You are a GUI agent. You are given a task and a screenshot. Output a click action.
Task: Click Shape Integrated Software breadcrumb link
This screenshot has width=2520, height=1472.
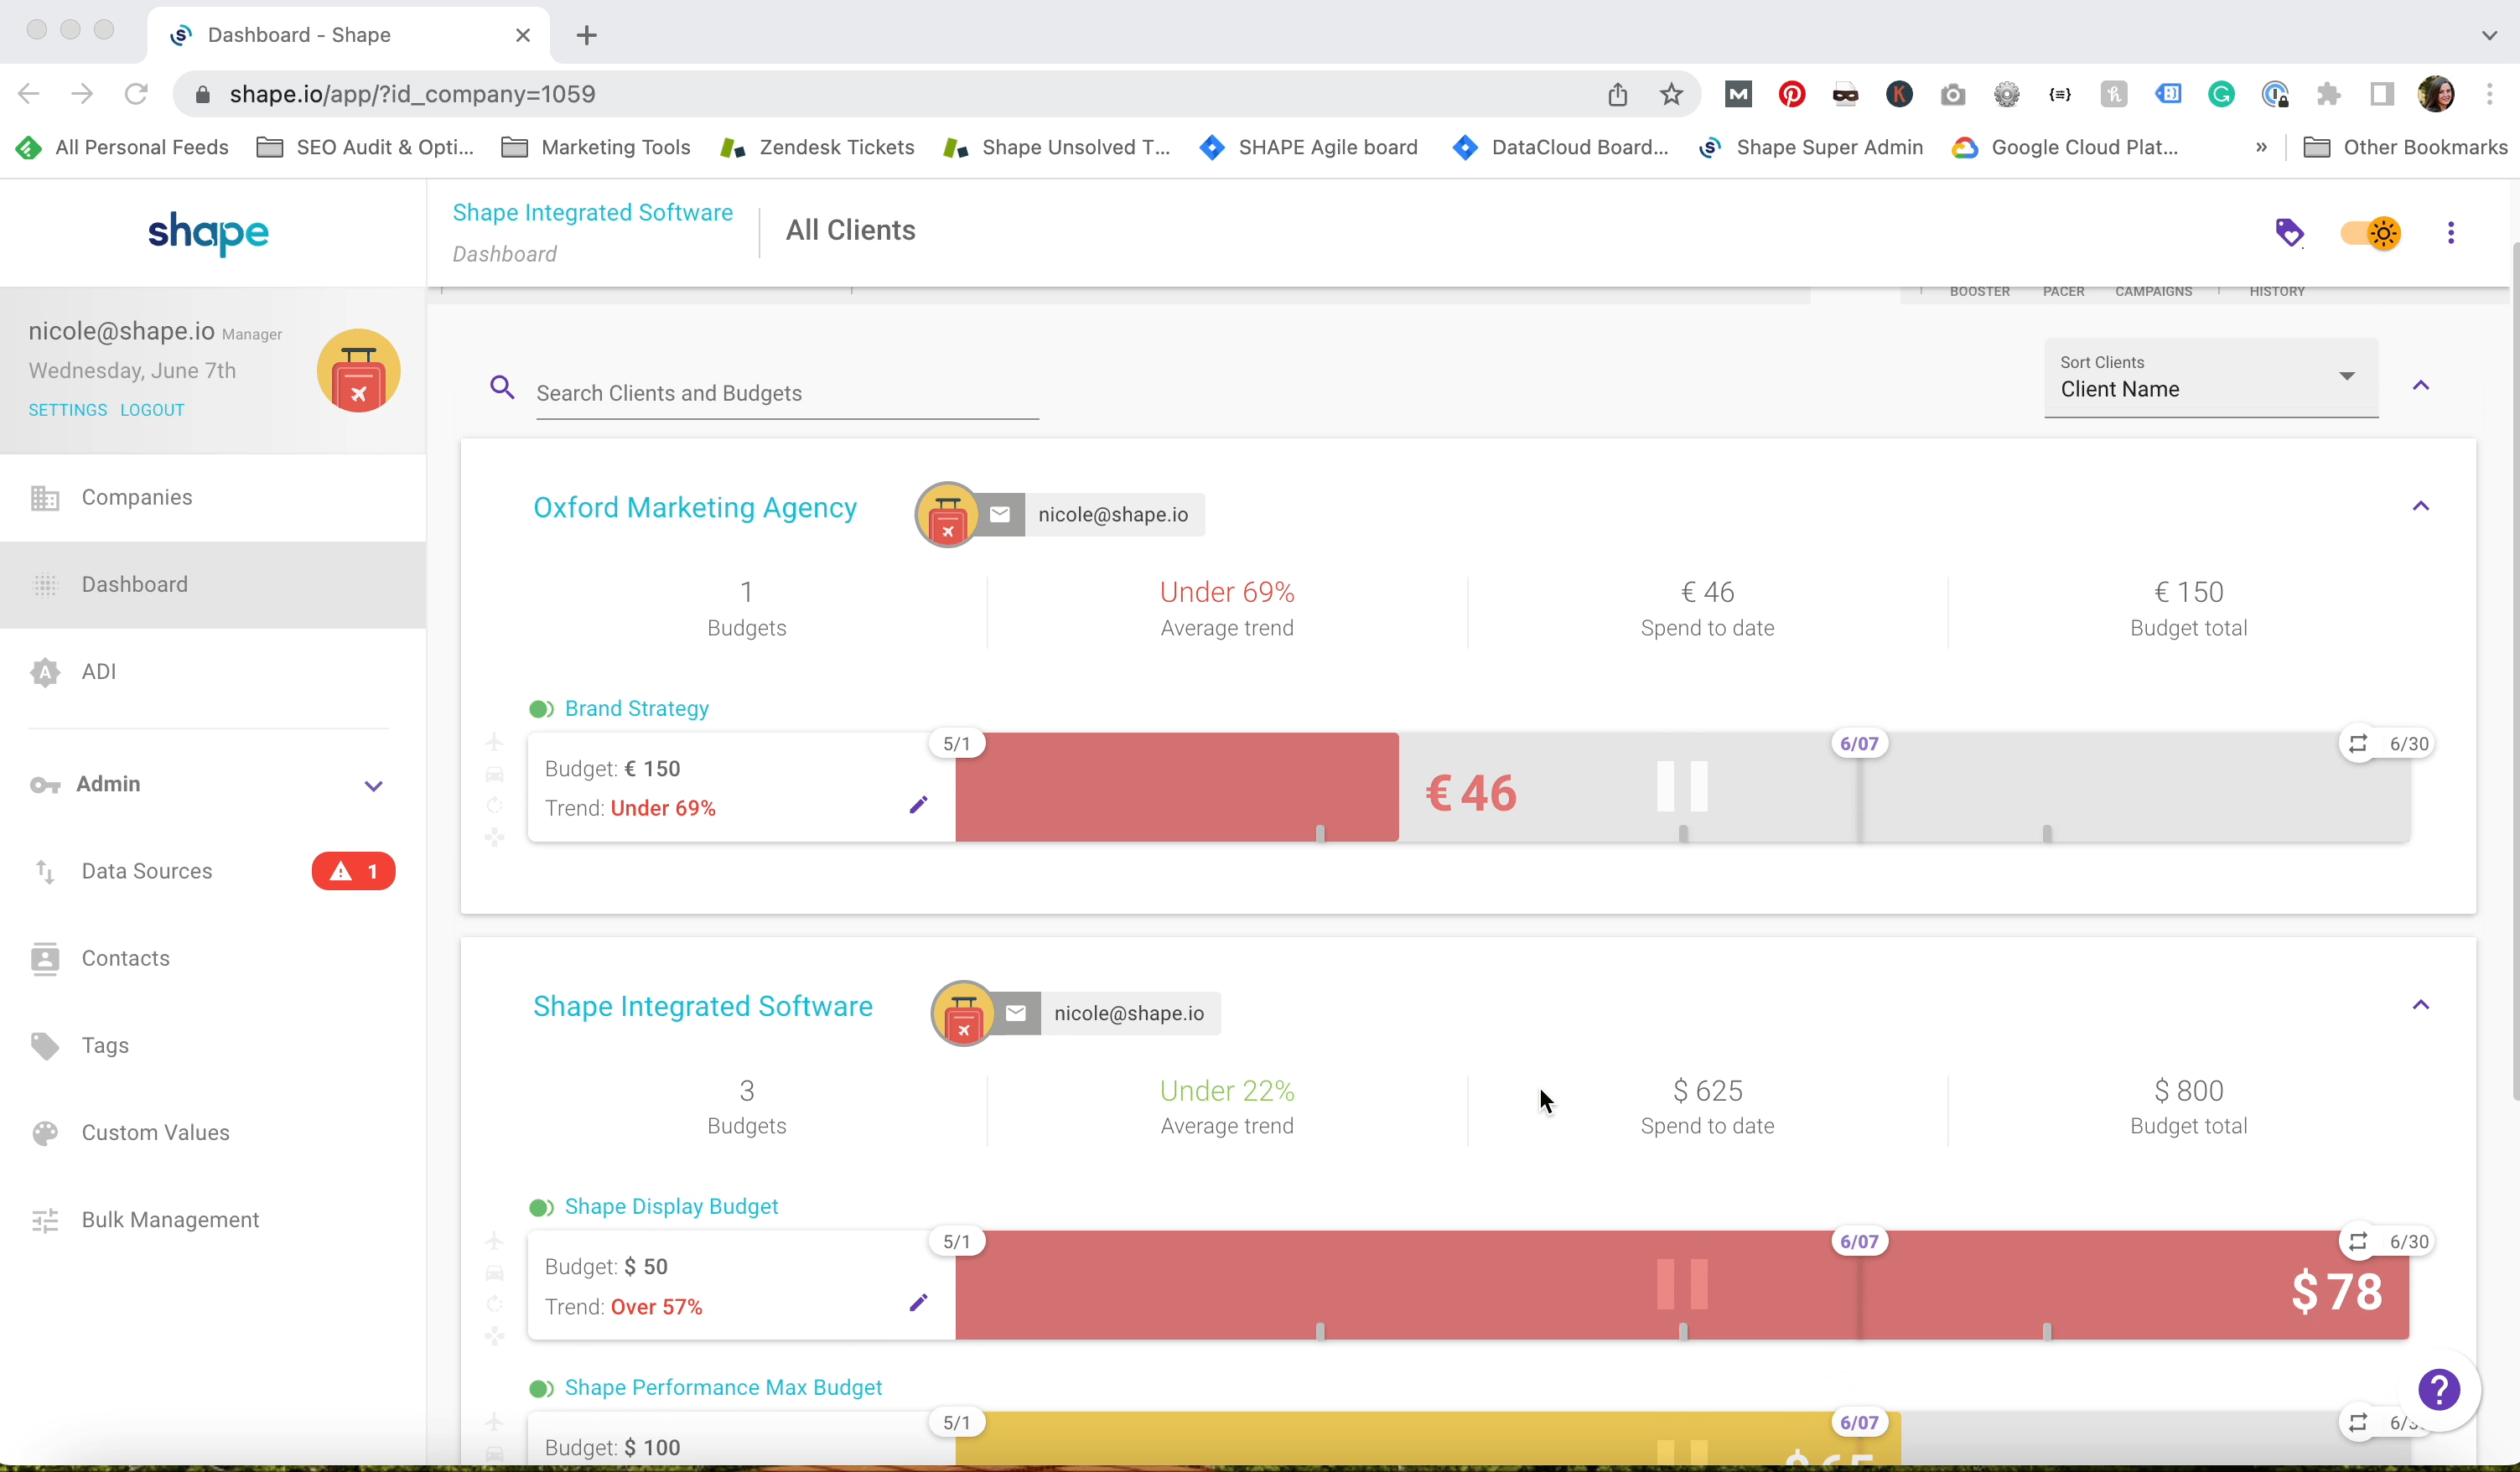pyautogui.click(x=592, y=212)
